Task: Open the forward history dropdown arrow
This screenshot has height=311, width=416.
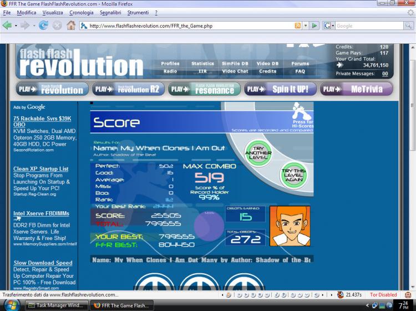Action: 34,26
